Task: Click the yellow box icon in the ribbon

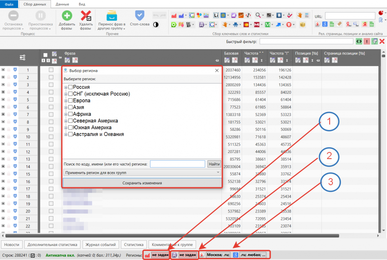Action: coord(302,25)
